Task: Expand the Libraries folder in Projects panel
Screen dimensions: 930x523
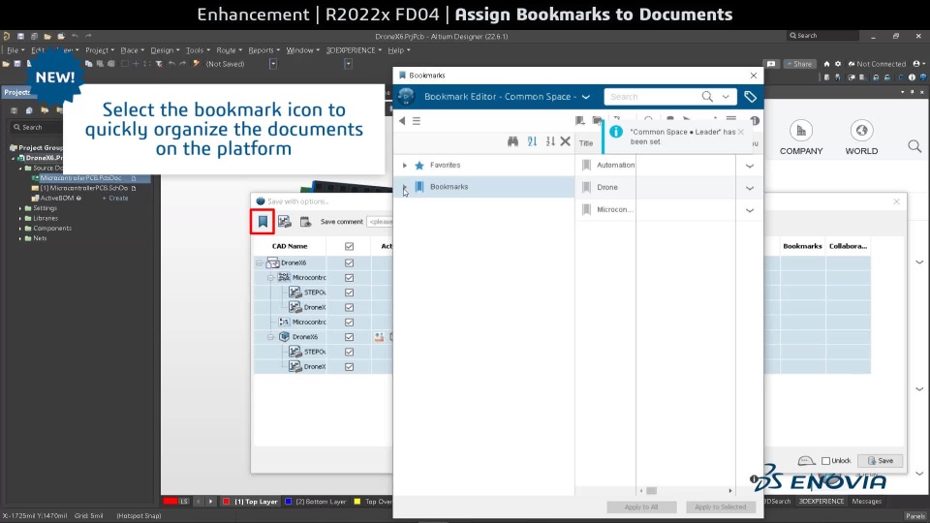Action: point(20,218)
